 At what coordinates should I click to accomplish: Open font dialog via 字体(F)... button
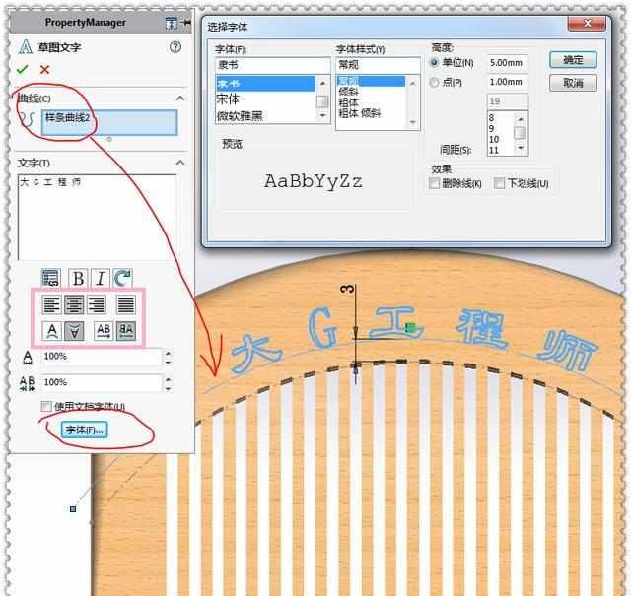(85, 430)
